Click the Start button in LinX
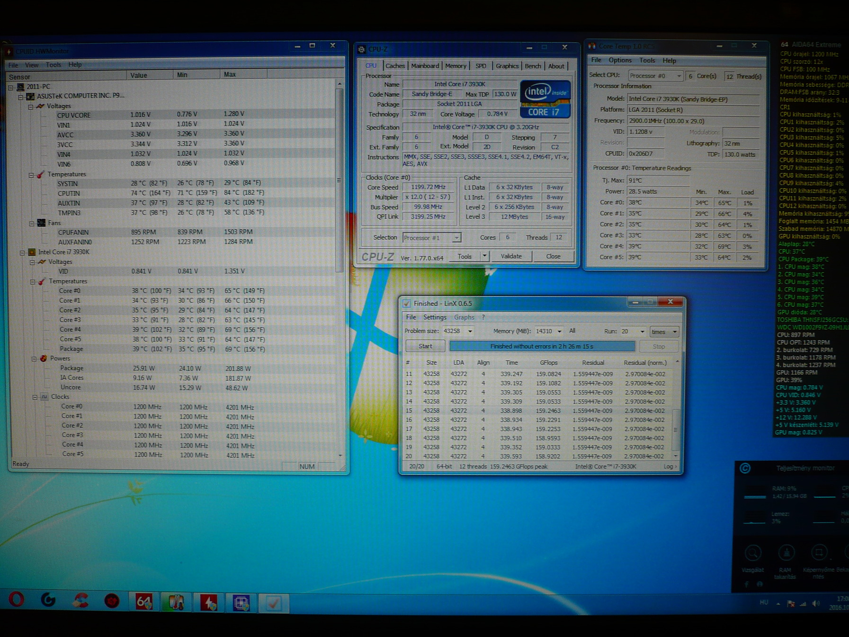The height and width of the screenshot is (637, 849). click(x=425, y=346)
